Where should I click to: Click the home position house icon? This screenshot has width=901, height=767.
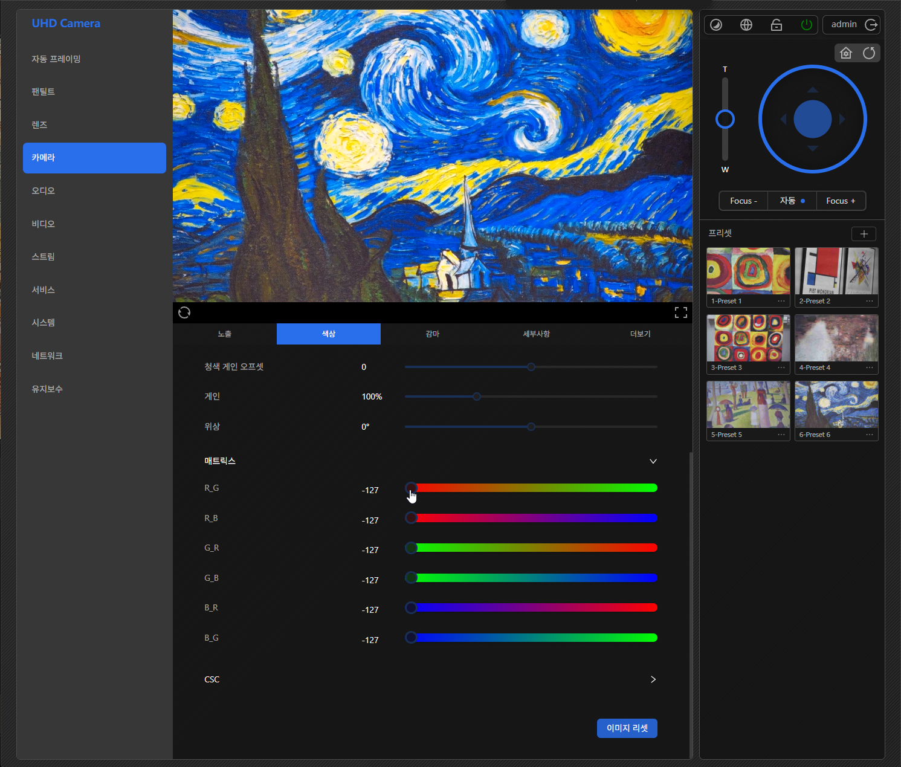coord(846,53)
